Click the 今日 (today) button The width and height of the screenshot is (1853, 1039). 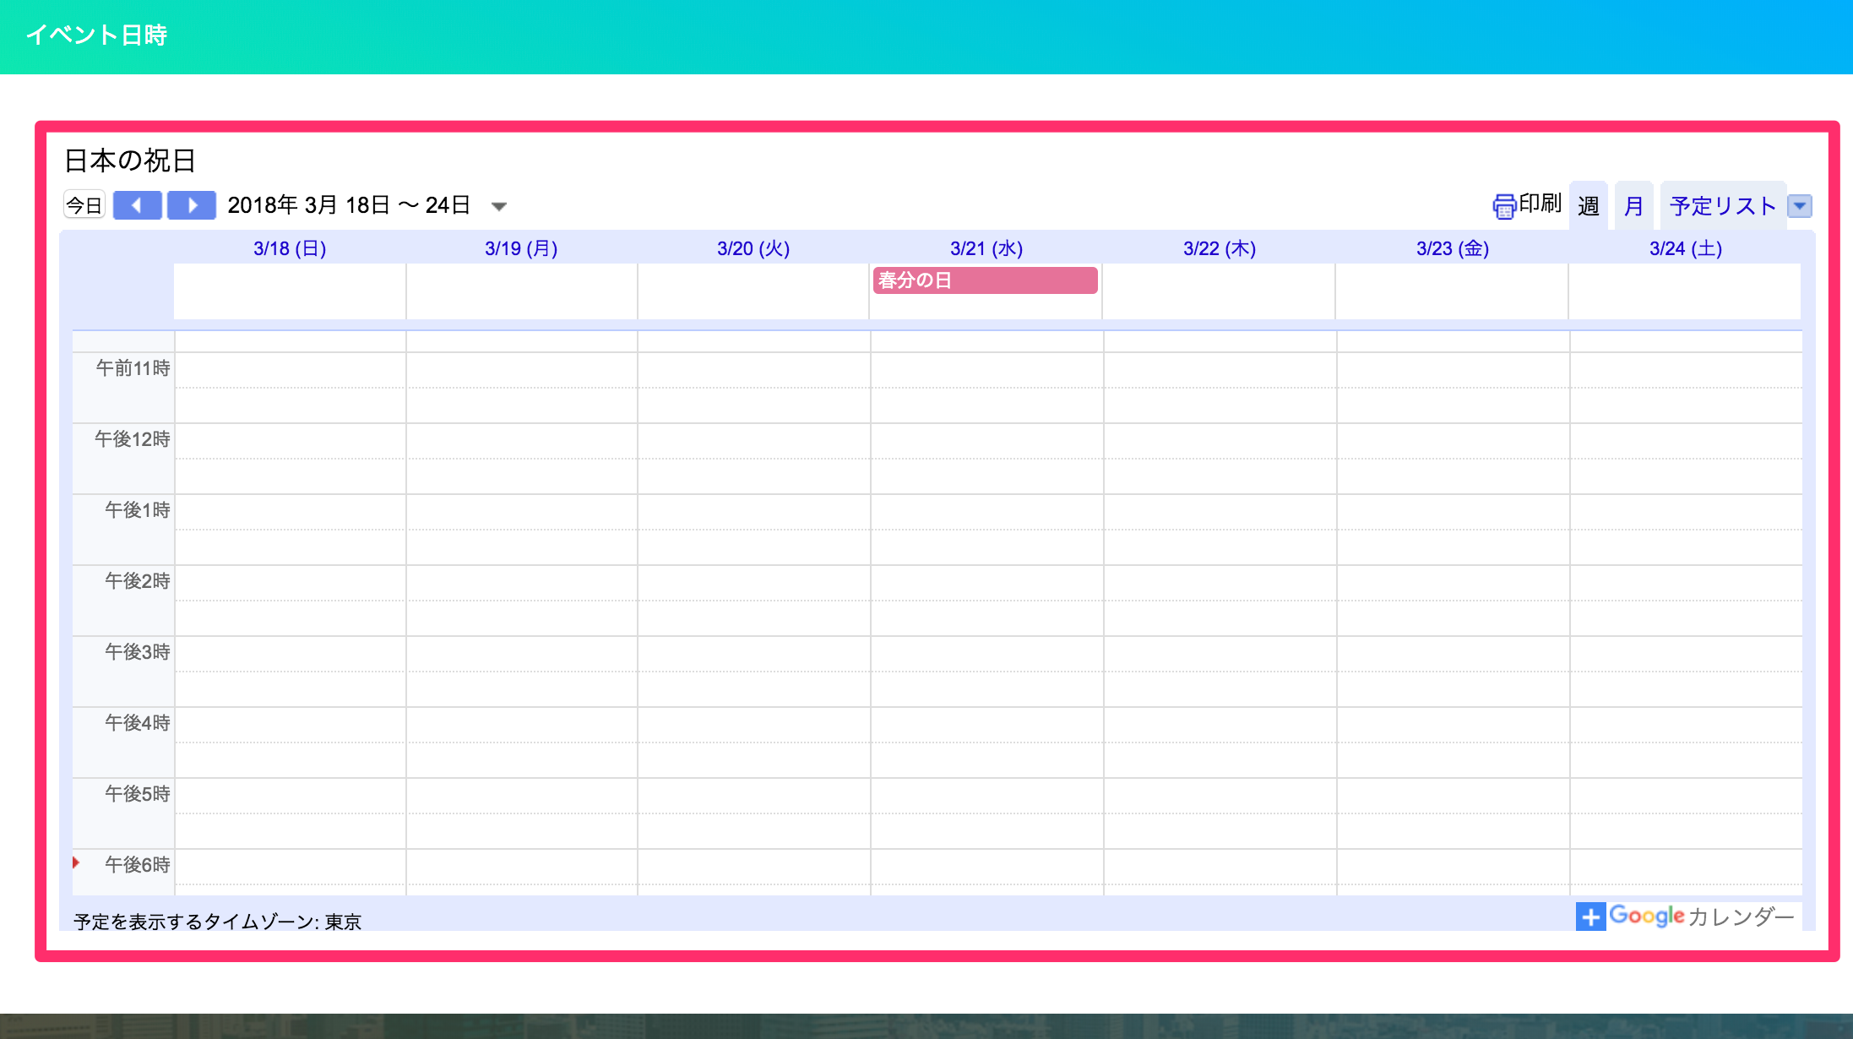pos(84,205)
